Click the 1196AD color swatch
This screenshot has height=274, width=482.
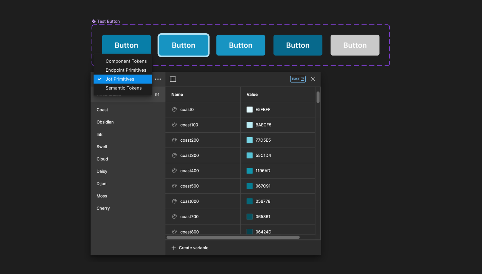point(250,171)
